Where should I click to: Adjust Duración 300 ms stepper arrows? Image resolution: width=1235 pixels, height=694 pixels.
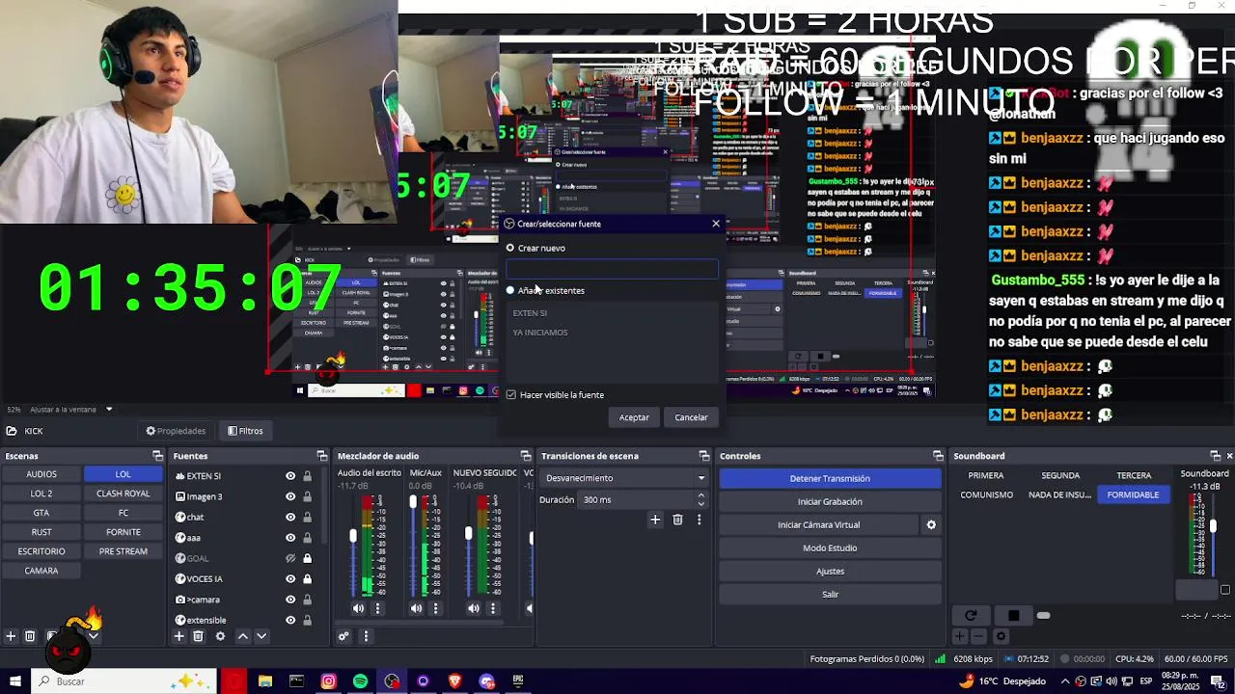pyautogui.click(x=700, y=499)
